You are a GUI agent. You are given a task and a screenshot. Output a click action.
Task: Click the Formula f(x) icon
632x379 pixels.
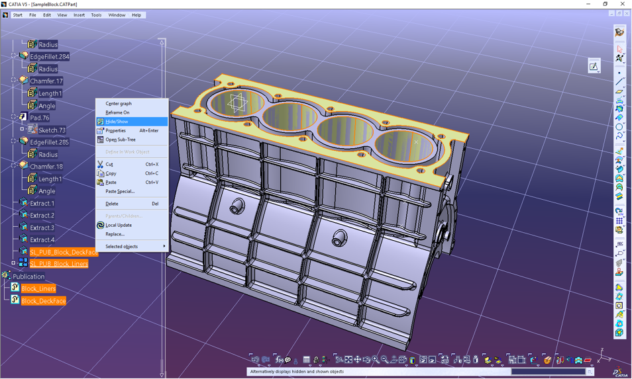278,360
